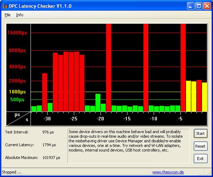The height and width of the screenshot is (177, 213).
Task: Click the 4000µs axis label
Action: 17,67
